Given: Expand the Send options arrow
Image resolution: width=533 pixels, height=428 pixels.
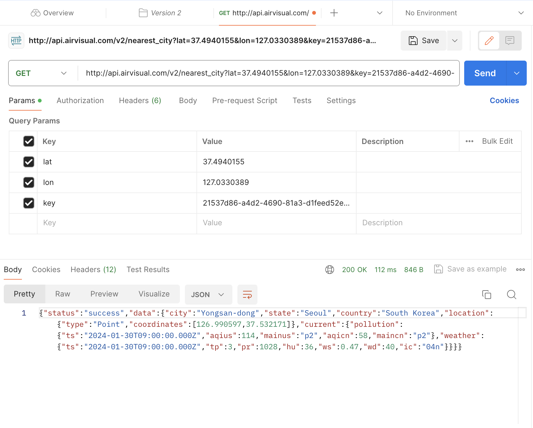Looking at the screenshot, I should click(517, 73).
